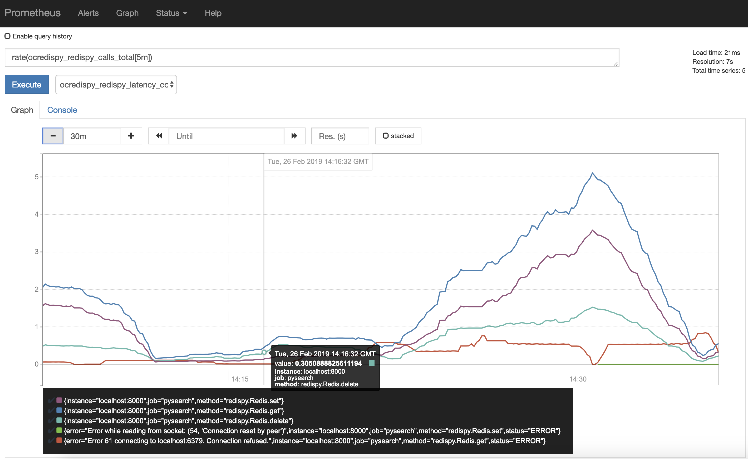Run the query with Execute
748x459 pixels.
click(27, 85)
